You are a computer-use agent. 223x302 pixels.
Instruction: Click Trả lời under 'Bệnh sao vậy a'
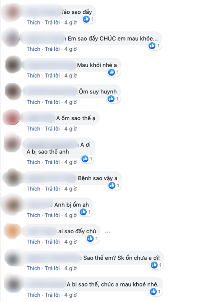pos(52,188)
